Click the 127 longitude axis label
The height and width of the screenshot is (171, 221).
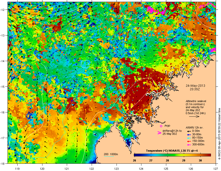pyautogui.click(x=216, y=168)
